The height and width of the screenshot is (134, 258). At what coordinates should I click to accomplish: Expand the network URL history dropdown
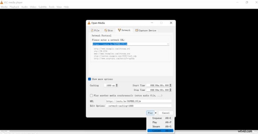(x=168, y=44)
